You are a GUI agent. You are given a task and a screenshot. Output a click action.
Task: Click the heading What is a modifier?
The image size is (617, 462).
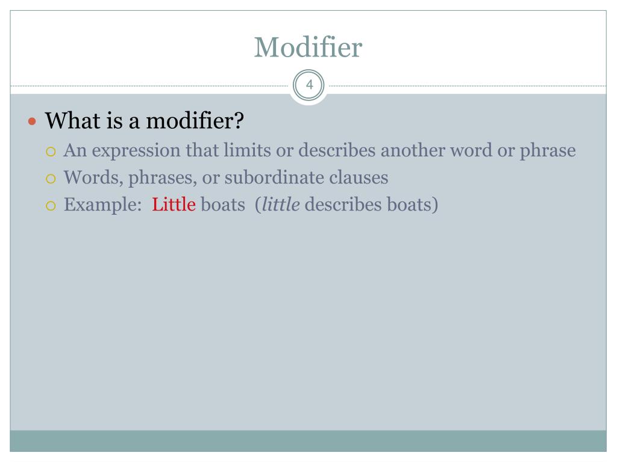[x=144, y=120]
